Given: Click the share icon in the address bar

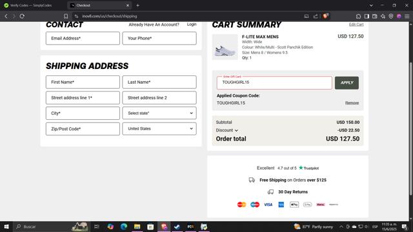Looking at the screenshot, I should tap(316, 16).
